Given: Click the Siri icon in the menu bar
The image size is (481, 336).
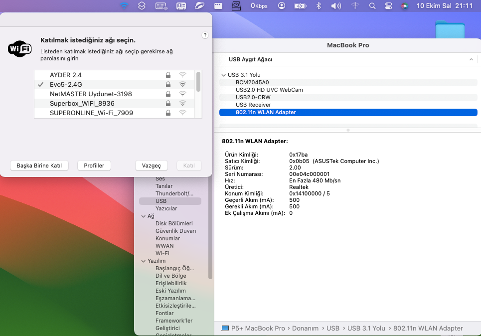Looking at the screenshot, I should 405,6.
